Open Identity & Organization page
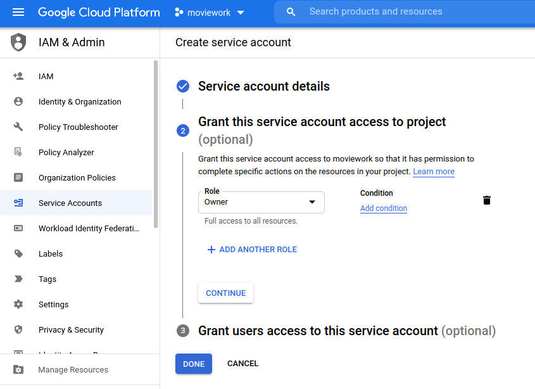 tap(76, 101)
